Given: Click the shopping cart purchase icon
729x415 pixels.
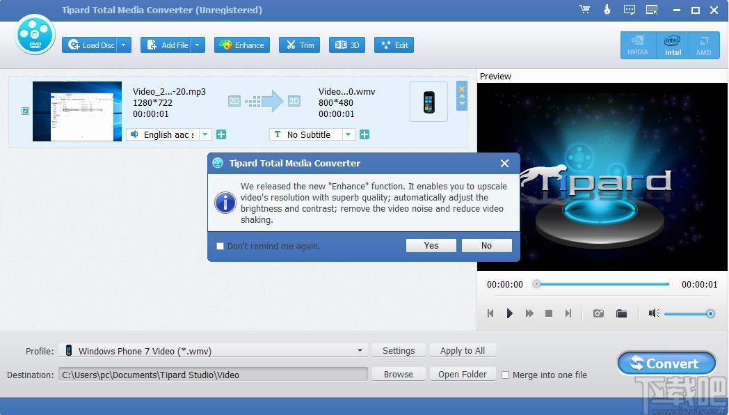Looking at the screenshot, I should click(x=585, y=9).
